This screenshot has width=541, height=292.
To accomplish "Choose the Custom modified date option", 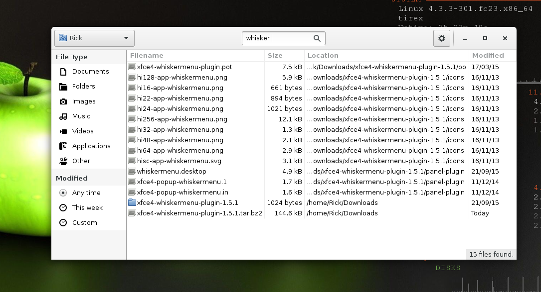I will click(x=84, y=223).
